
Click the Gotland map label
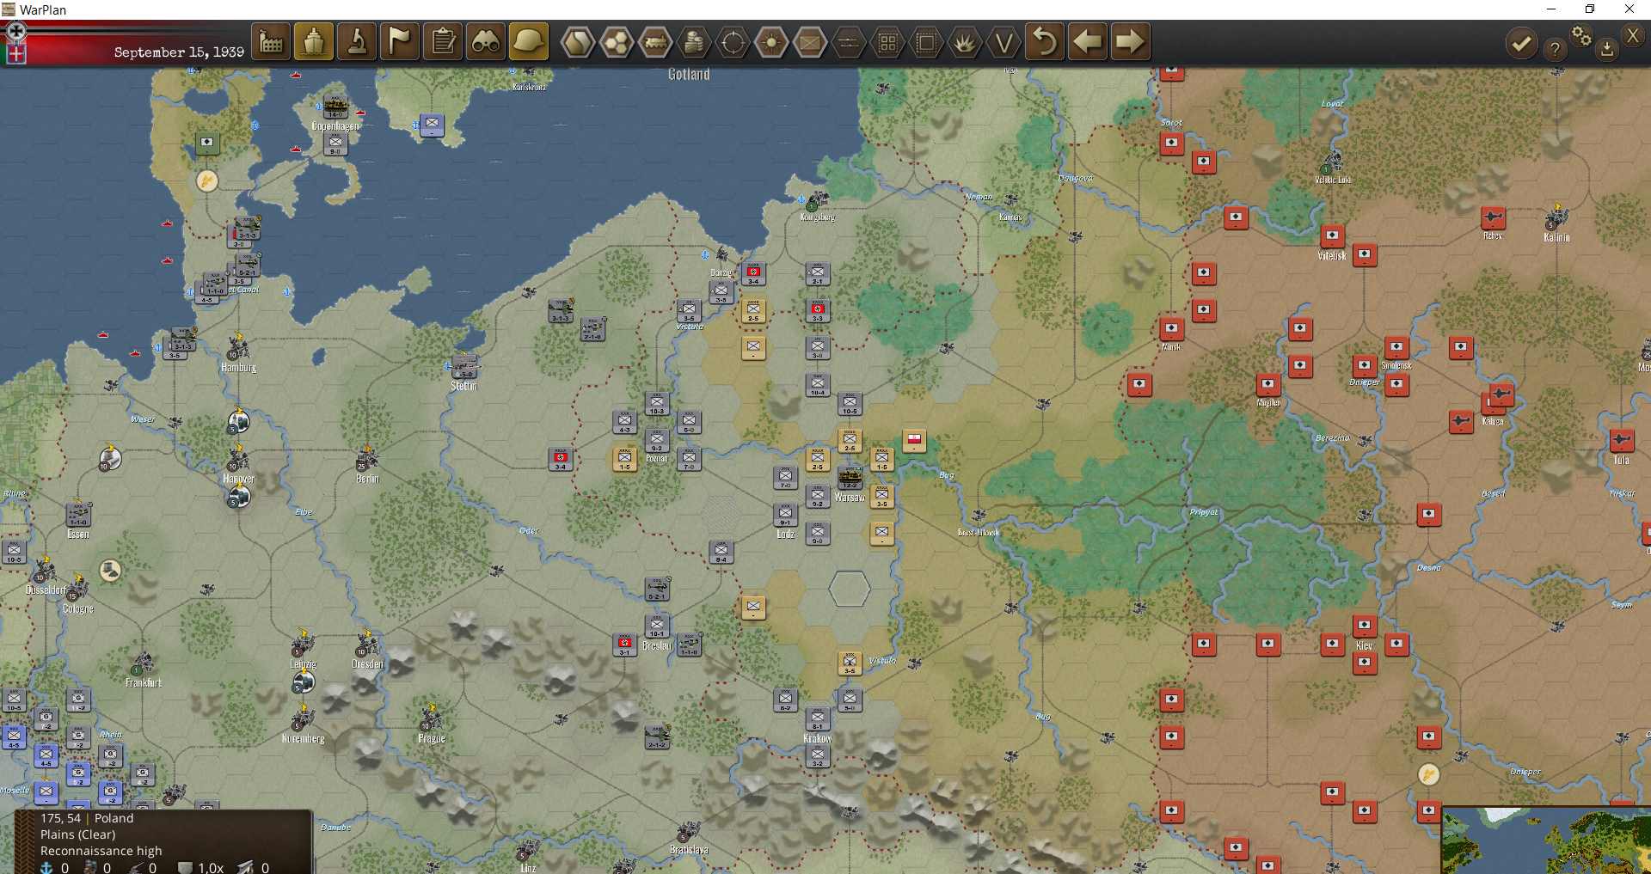click(x=689, y=75)
